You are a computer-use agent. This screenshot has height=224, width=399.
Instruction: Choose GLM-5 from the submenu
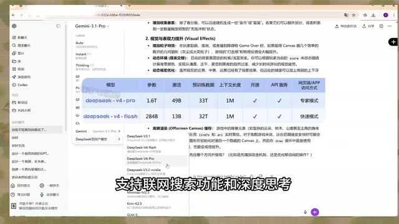(132, 215)
